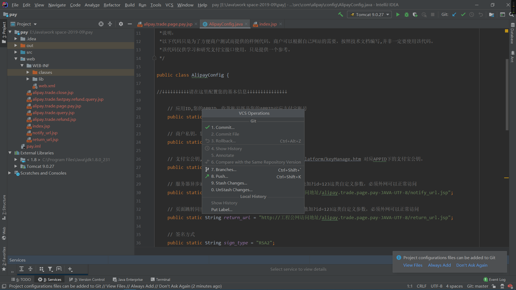The image size is (516, 290).
Task: Click Git Commit checkmark in toolbar
Action: click(463, 15)
